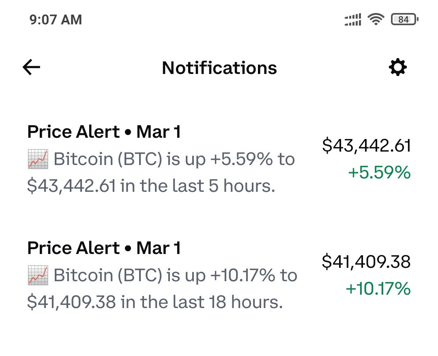The height and width of the screenshot is (356, 438).
Task: Tap the 9:07 AM clock
Action: (56, 20)
